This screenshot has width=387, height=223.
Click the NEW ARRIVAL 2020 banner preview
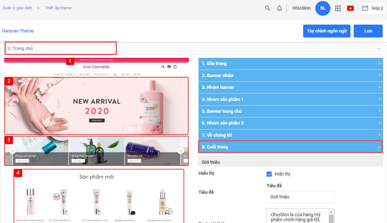click(x=96, y=106)
